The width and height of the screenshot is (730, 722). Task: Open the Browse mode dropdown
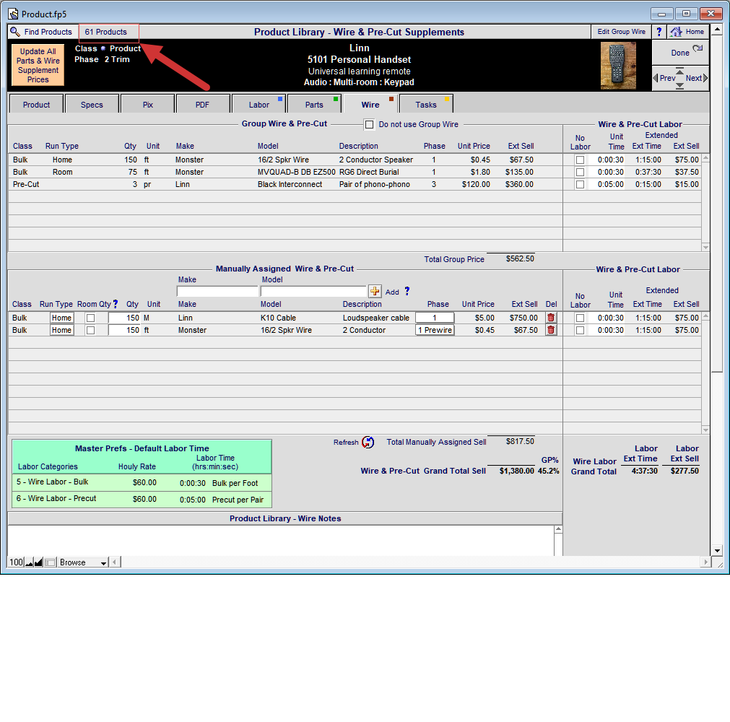[83, 562]
